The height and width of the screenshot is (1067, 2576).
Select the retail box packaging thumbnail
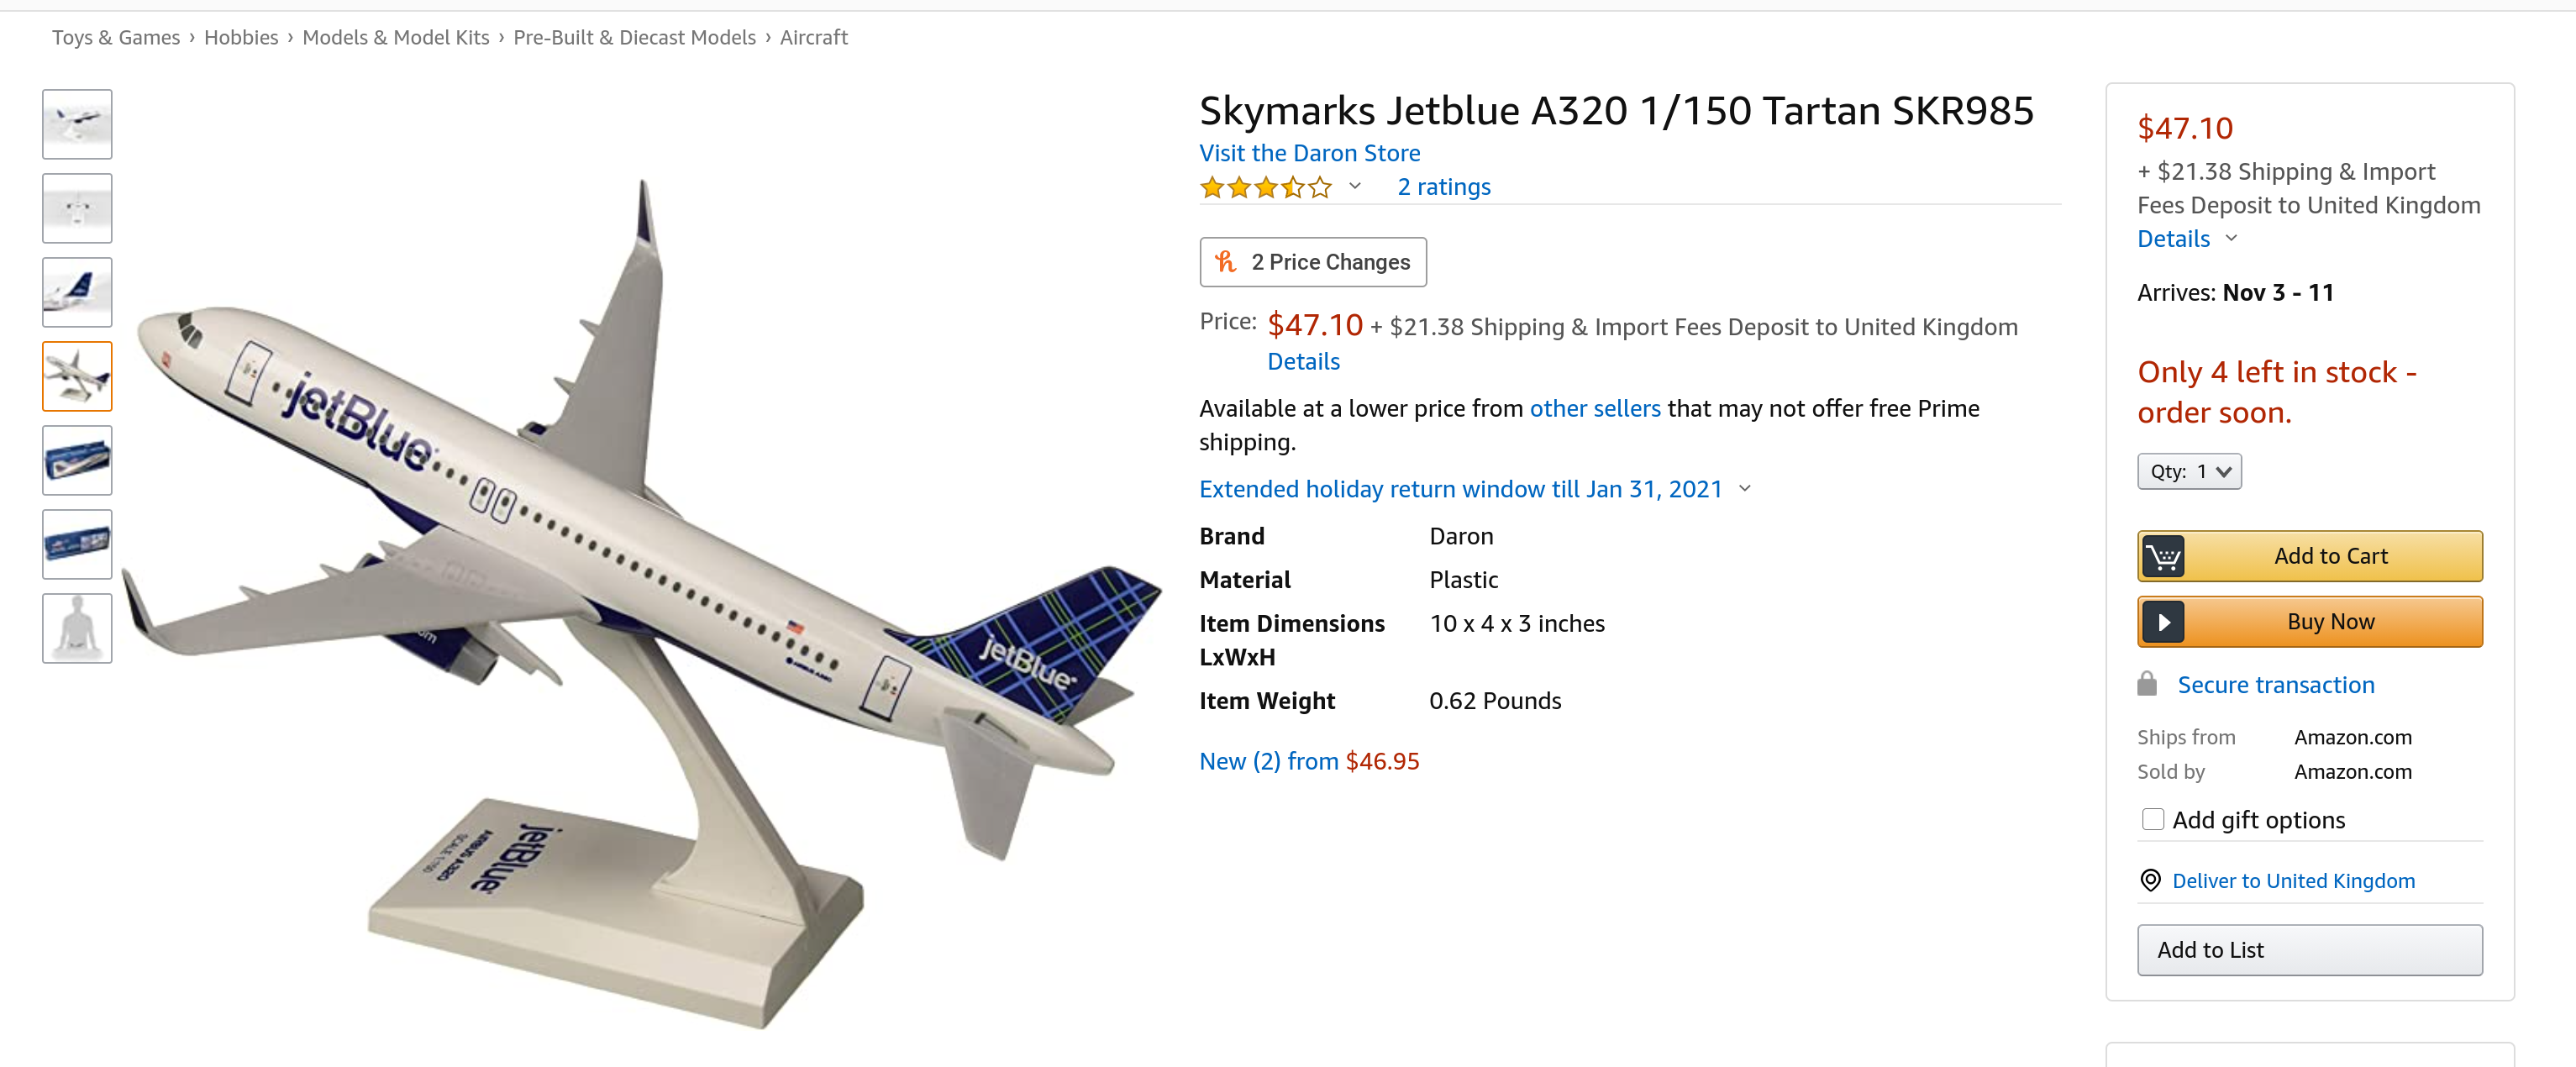pyautogui.click(x=77, y=460)
